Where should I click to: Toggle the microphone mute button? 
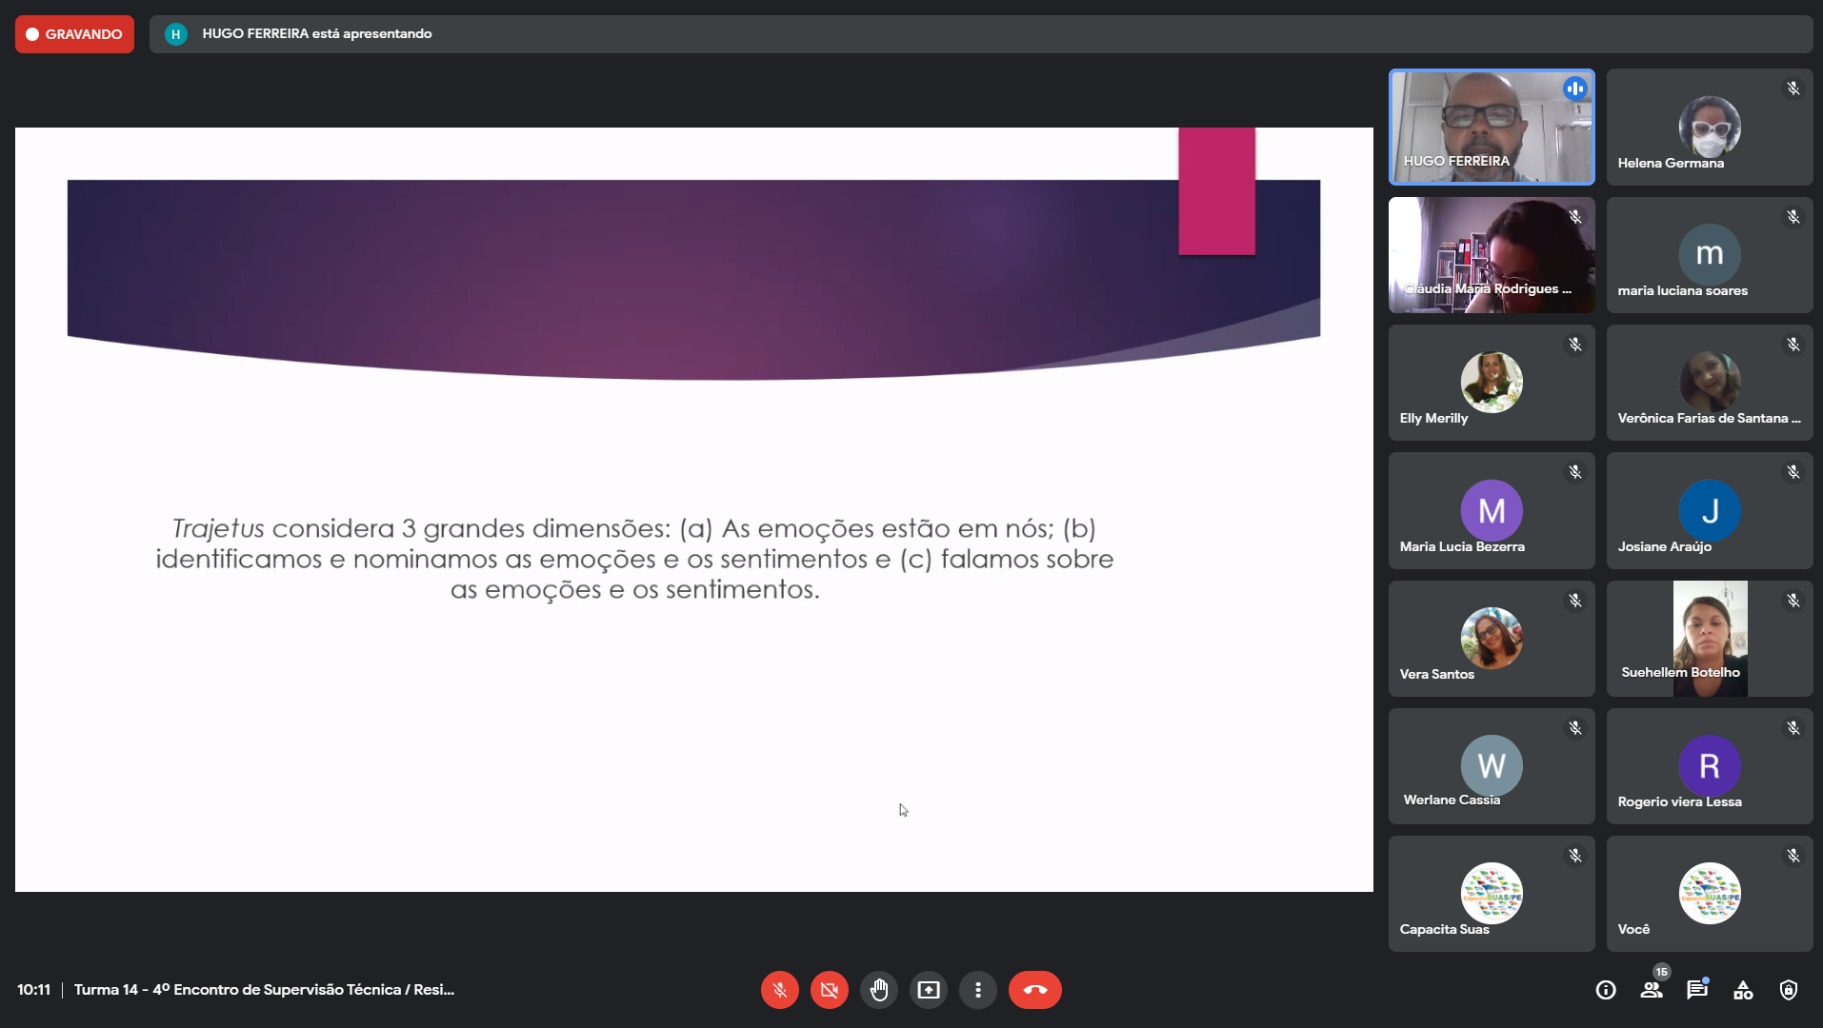point(779,990)
